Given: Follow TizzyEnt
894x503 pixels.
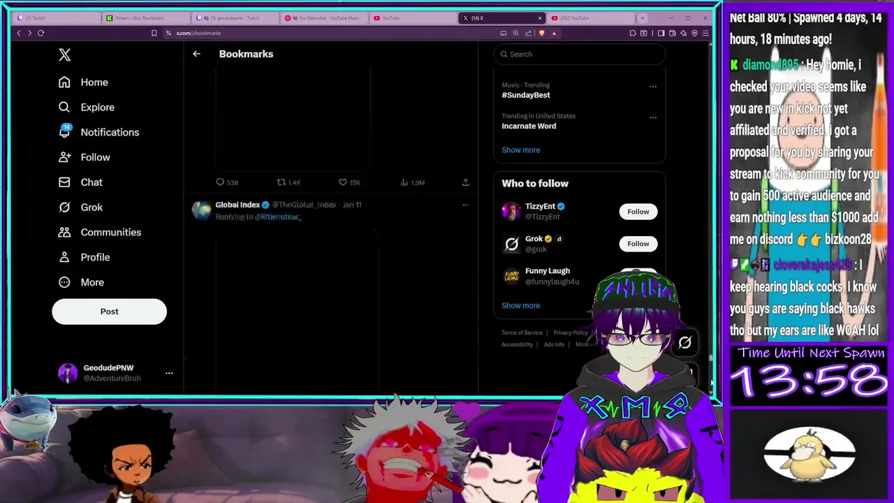Looking at the screenshot, I should [x=638, y=212].
